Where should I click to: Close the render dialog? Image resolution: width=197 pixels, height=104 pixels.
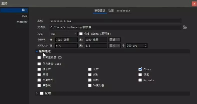tap(194, 4)
